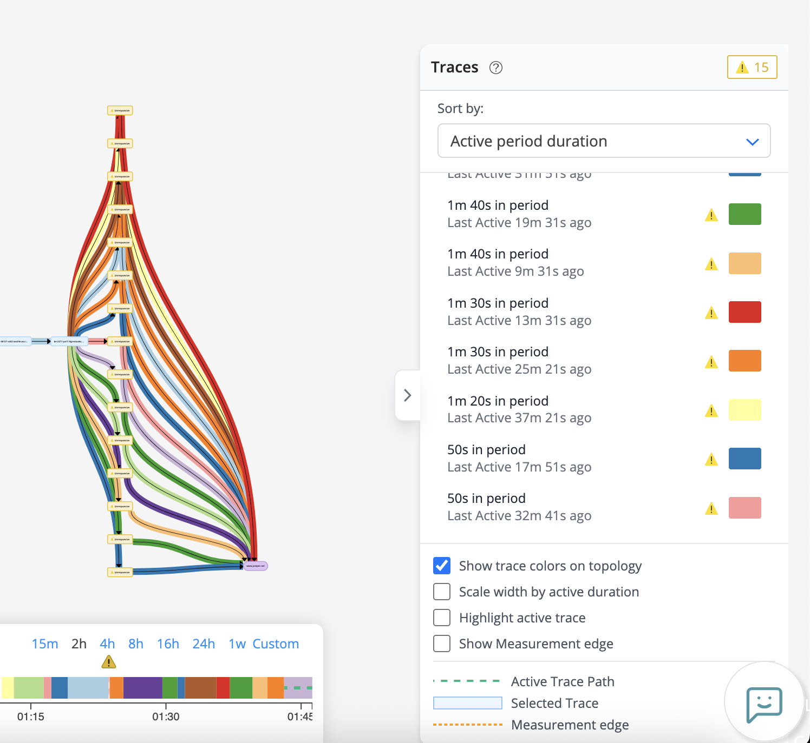Switch to the 24h time range
The height and width of the screenshot is (743, 810).
click(x=203, y=644)
